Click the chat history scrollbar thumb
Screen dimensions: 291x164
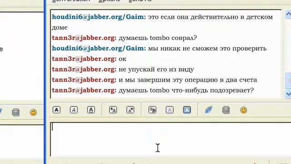288,80
